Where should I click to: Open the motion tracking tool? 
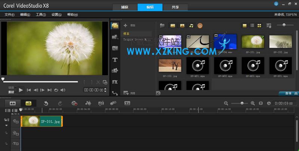pyautogui.click(x=113, y=103)
